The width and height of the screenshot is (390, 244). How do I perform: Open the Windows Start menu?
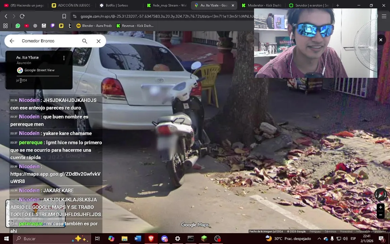click(6, 239)
